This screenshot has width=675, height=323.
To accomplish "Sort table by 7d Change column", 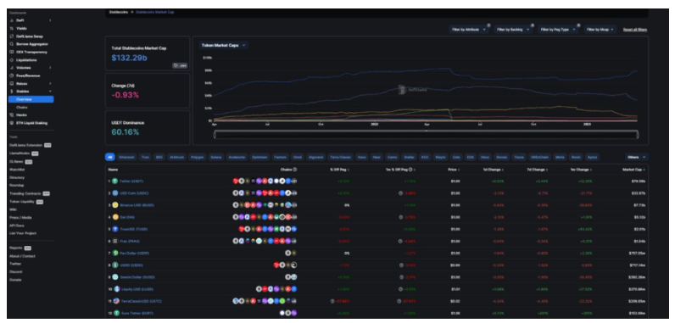I will pos(538,170).
